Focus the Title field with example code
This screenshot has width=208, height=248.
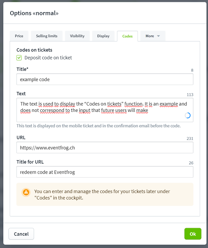105,79
